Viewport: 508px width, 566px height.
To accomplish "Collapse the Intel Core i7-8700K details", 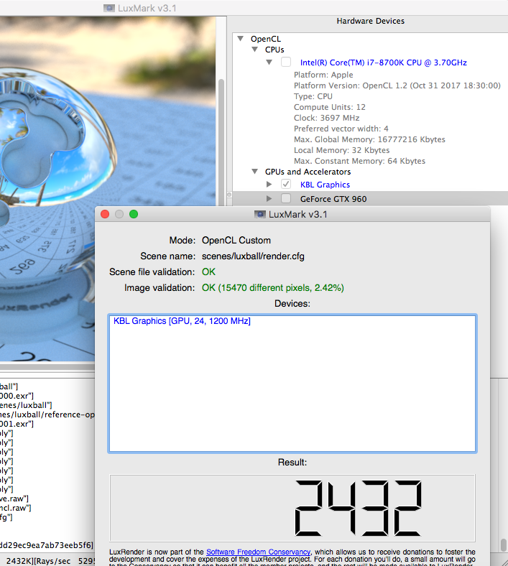I will click(269, 62).
